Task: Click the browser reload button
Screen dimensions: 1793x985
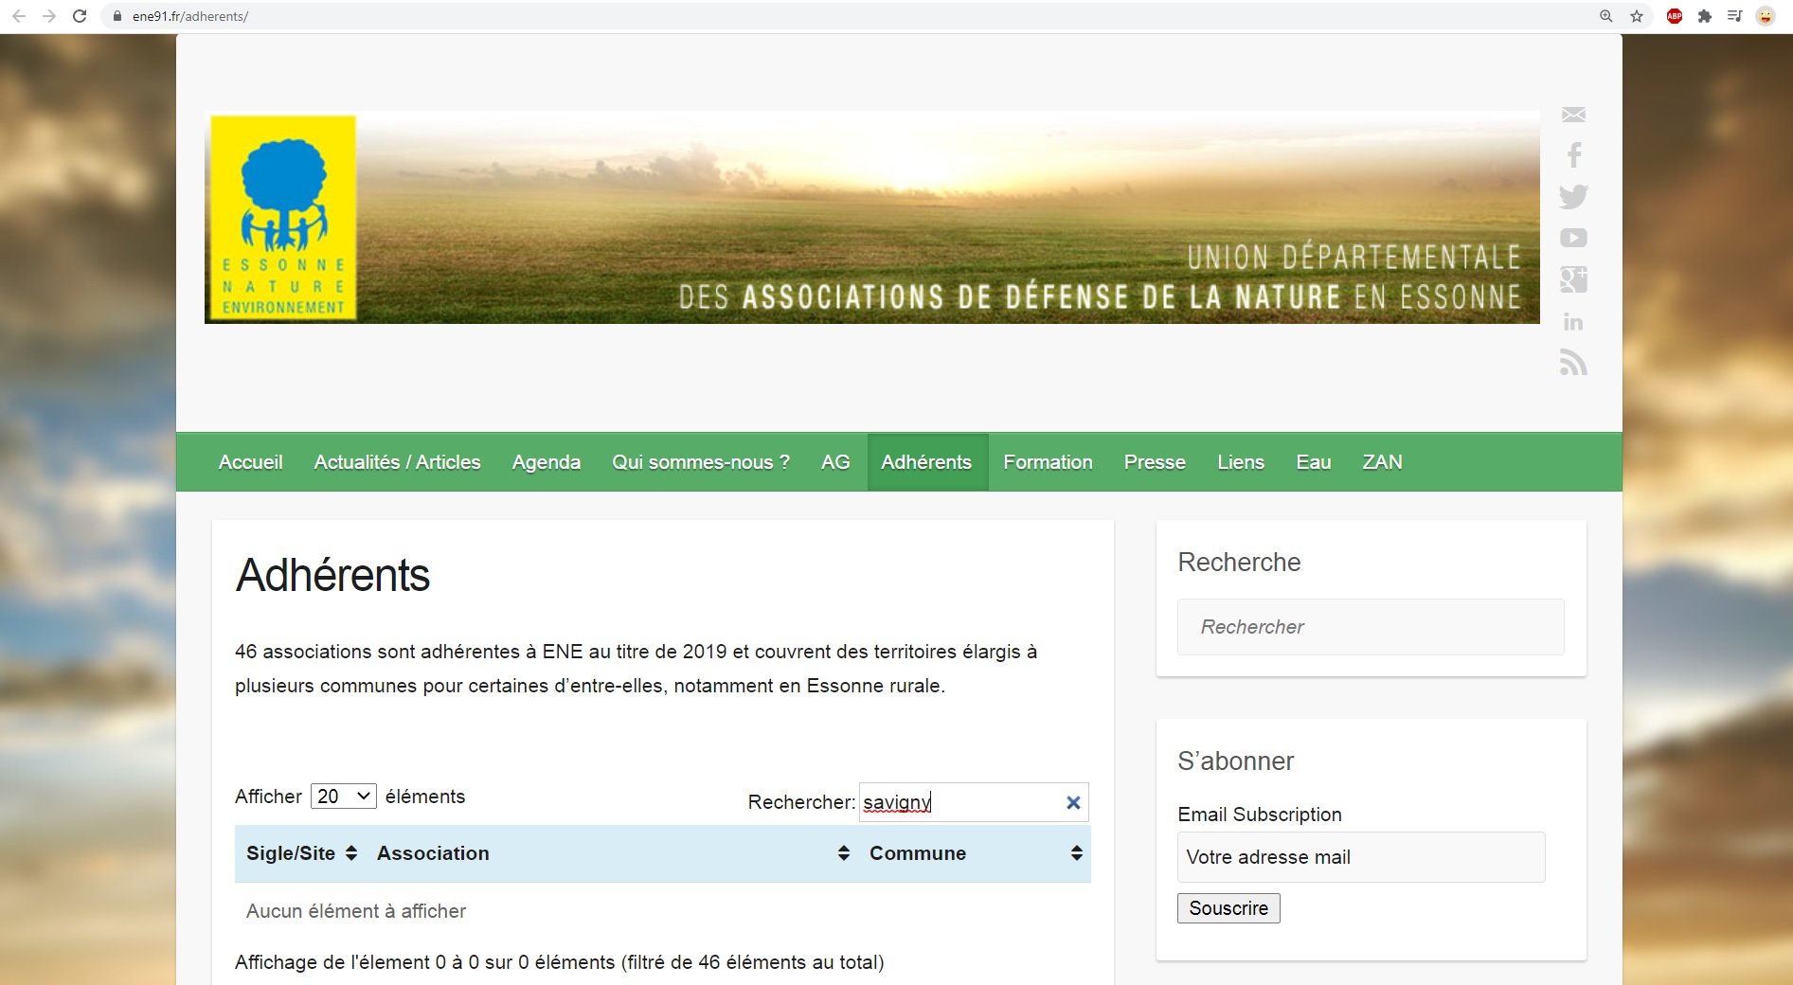Action: coord(80,16)
